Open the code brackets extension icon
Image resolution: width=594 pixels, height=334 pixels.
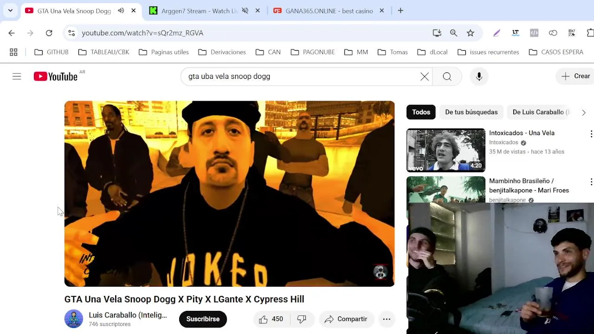point(534,33)
